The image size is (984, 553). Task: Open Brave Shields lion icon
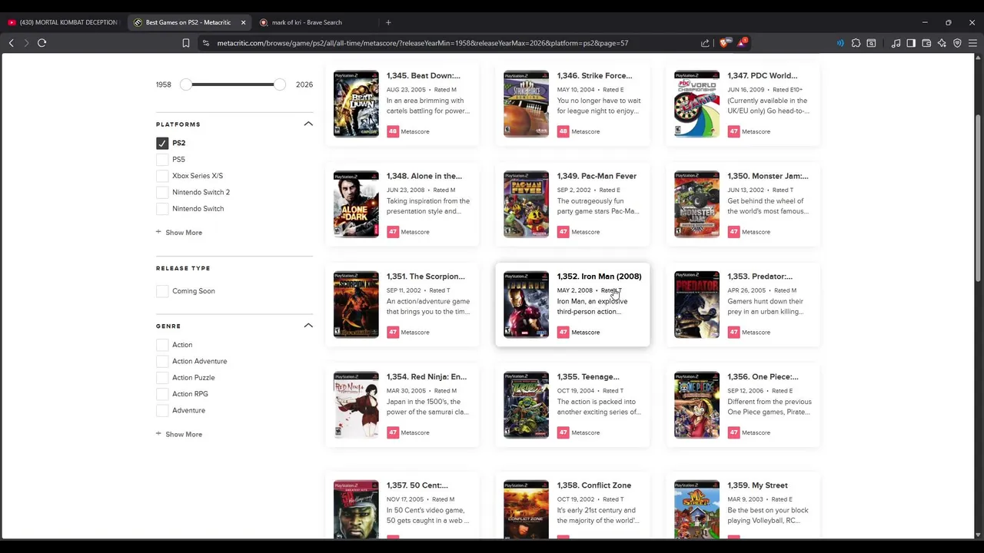723,43
